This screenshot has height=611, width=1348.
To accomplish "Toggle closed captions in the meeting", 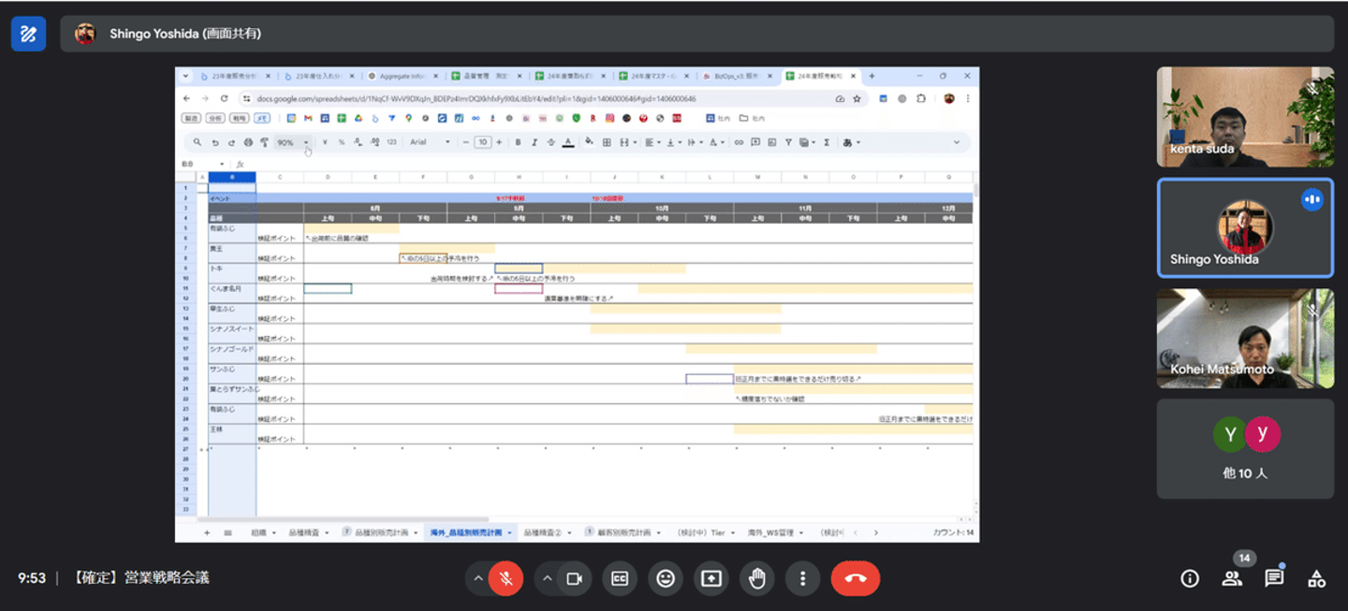I will point(620,579).
